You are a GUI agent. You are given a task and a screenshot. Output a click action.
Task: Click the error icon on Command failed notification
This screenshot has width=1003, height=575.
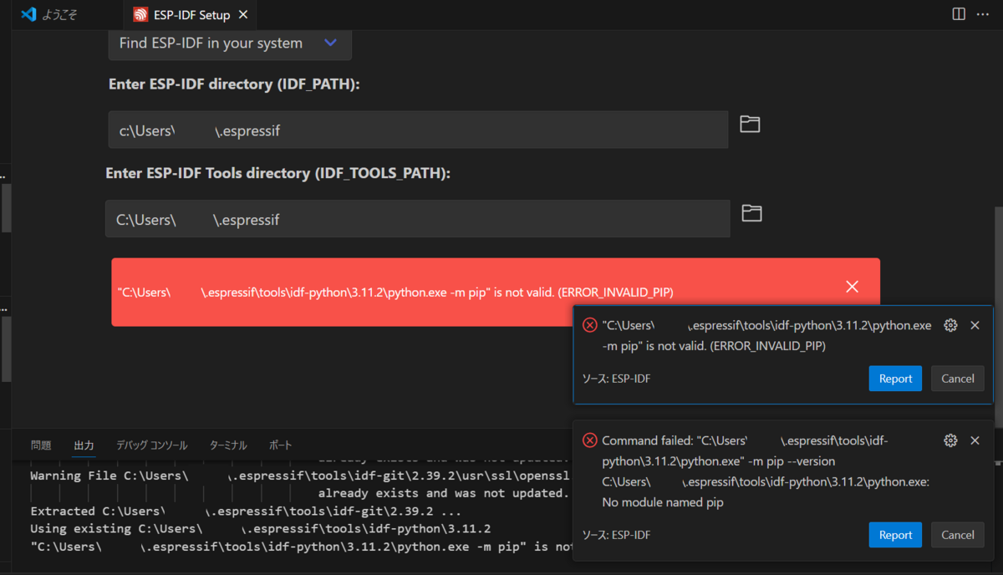[x=589, y=440]
